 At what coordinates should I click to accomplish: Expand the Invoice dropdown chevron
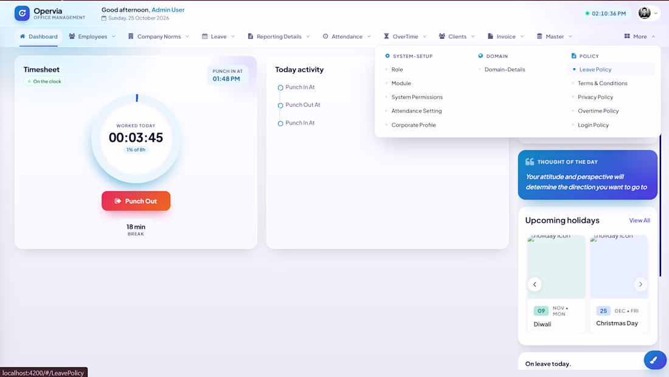click(x=522, y=36)
